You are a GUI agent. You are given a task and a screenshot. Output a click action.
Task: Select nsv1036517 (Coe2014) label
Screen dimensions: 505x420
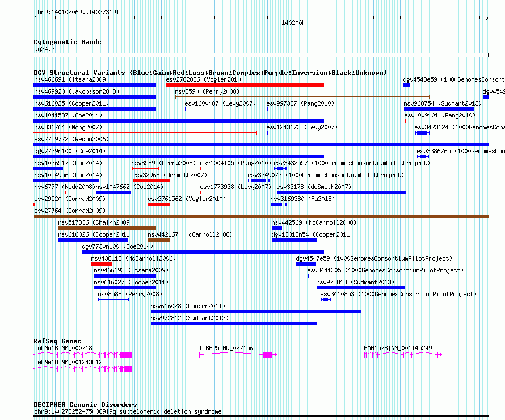(x=68, y=163)
